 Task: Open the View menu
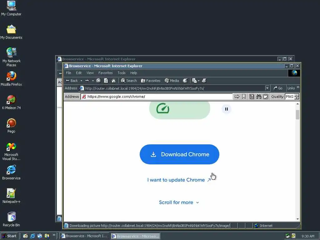coord(90,73)
